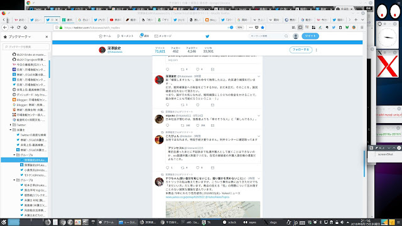The width and height of the screenshot is (402, 226).
Task: Click the blue Tweet compose button
Action: pos(310,36)
